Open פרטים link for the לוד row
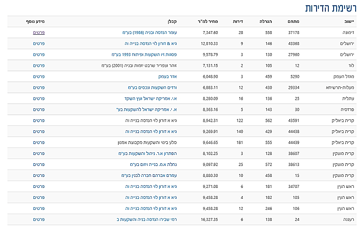 tap(39, 65)
